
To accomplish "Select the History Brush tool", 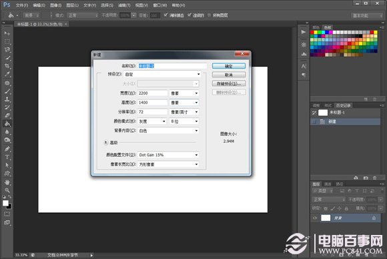I will coord(7,107).
